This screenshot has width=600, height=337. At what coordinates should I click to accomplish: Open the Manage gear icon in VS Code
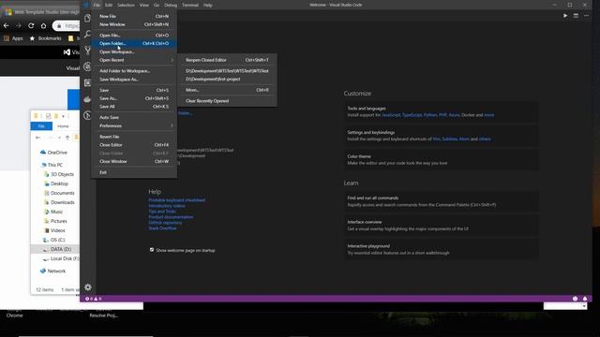click(87, 287)
